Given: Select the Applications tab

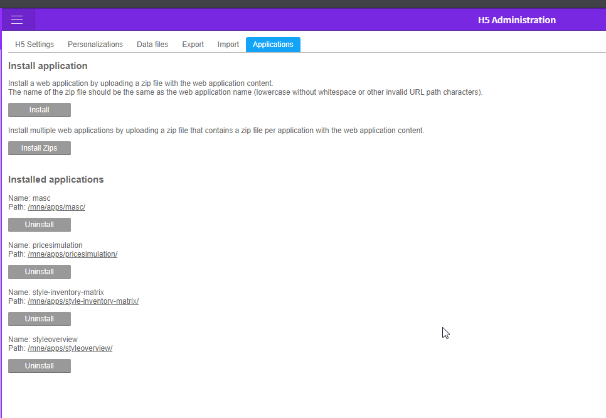Looking at the screenshot, I should (x=273, y=45).
